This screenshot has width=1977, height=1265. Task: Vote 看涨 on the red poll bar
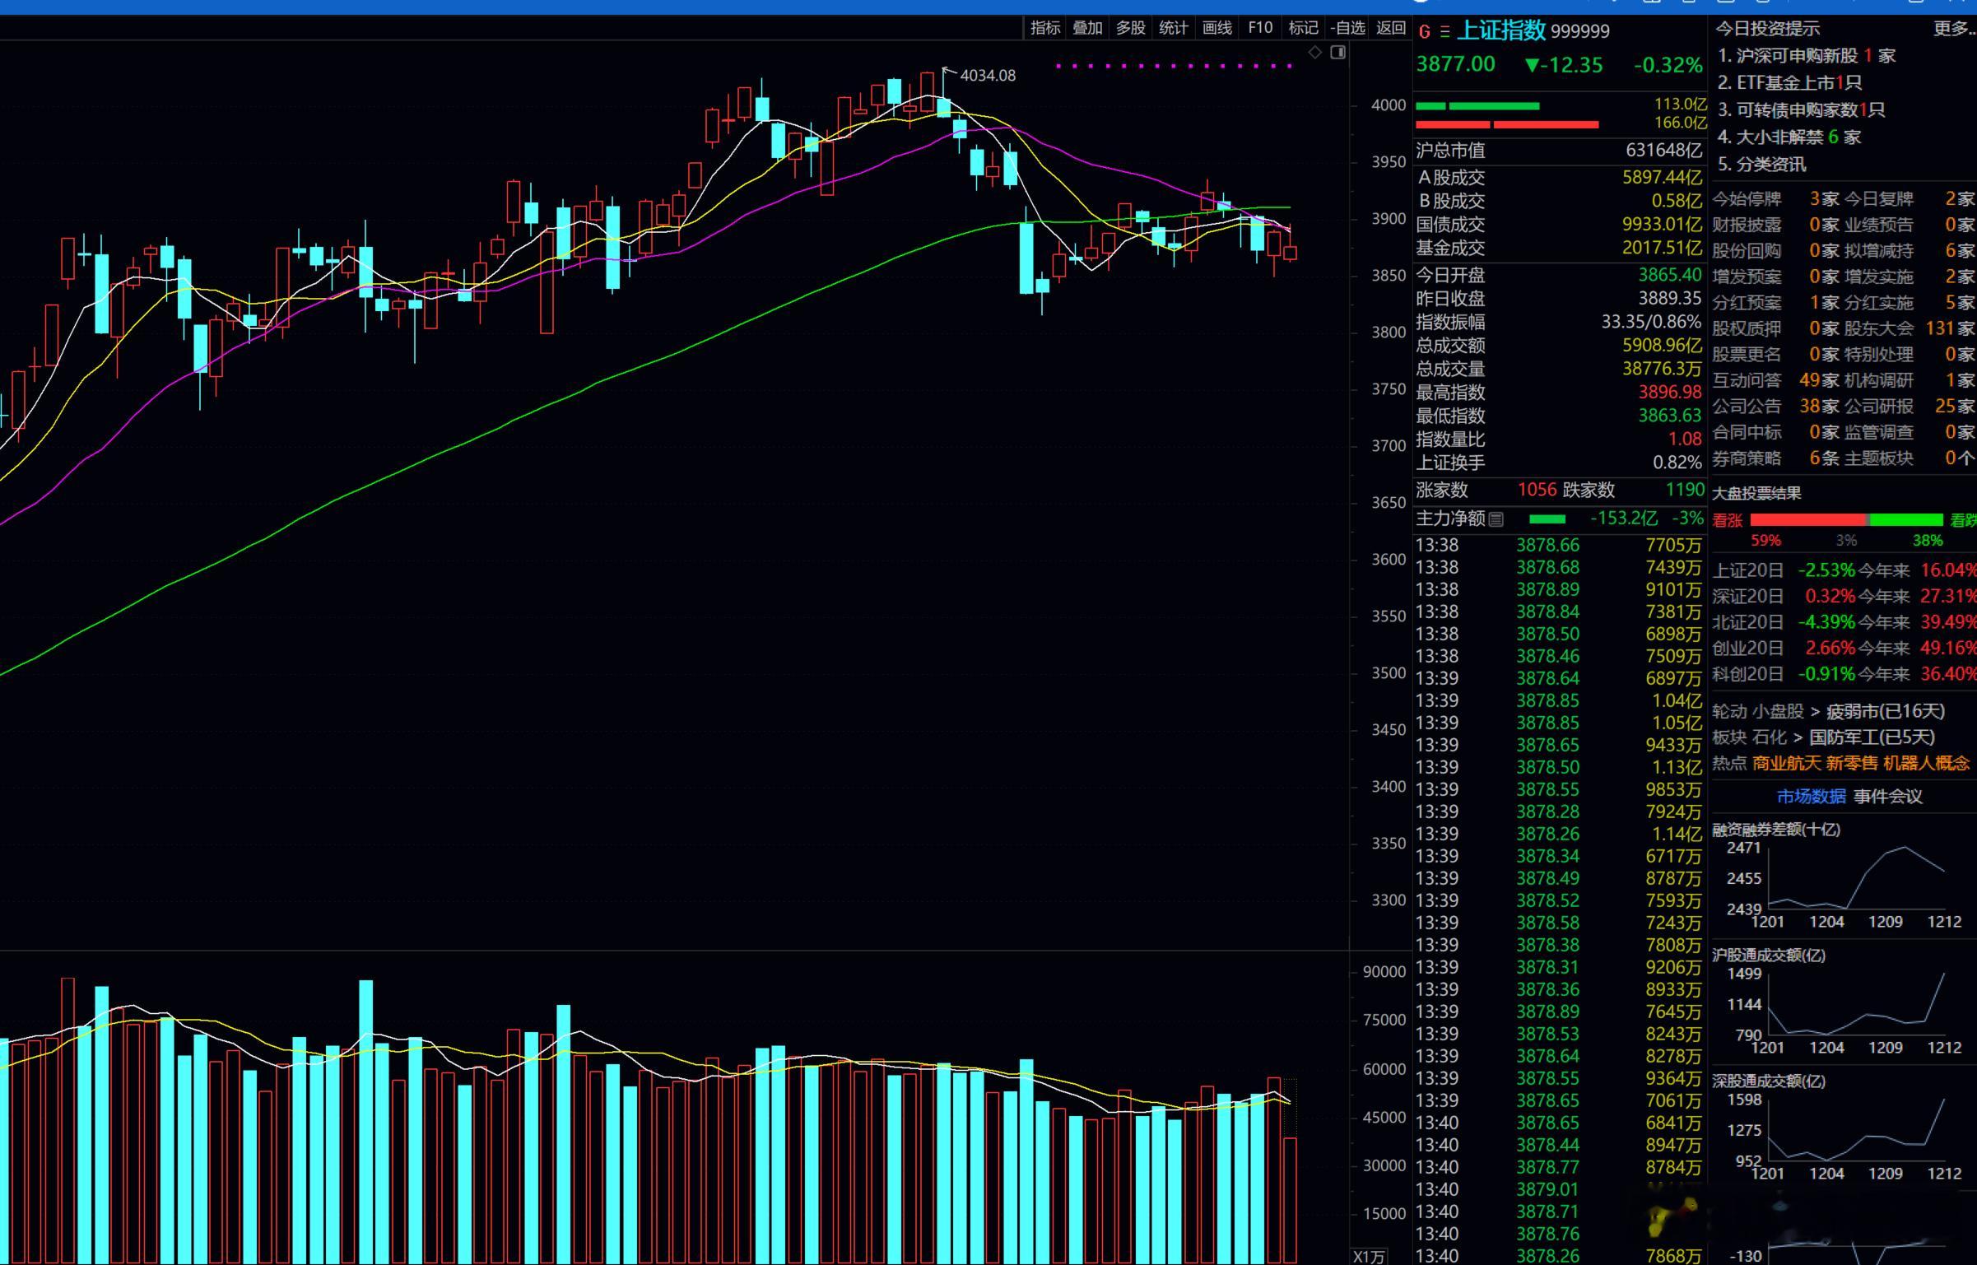[x=1808, y=520]
